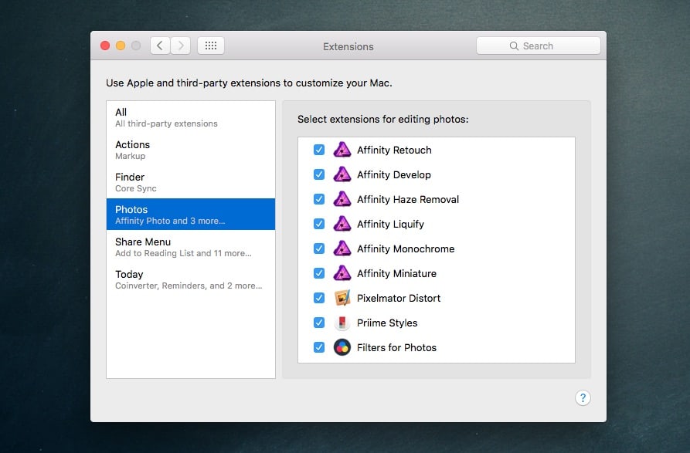The image size is (690, 453).
Task: Toggle Affinity Monochrome checkbox off
Action: [319, 248]
